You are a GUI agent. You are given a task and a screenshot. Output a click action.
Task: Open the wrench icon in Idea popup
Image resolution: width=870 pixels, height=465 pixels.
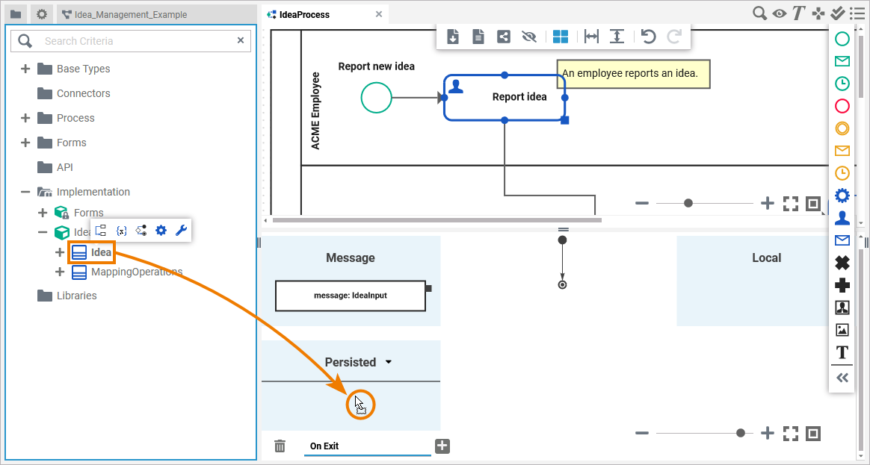coord(181,231)
